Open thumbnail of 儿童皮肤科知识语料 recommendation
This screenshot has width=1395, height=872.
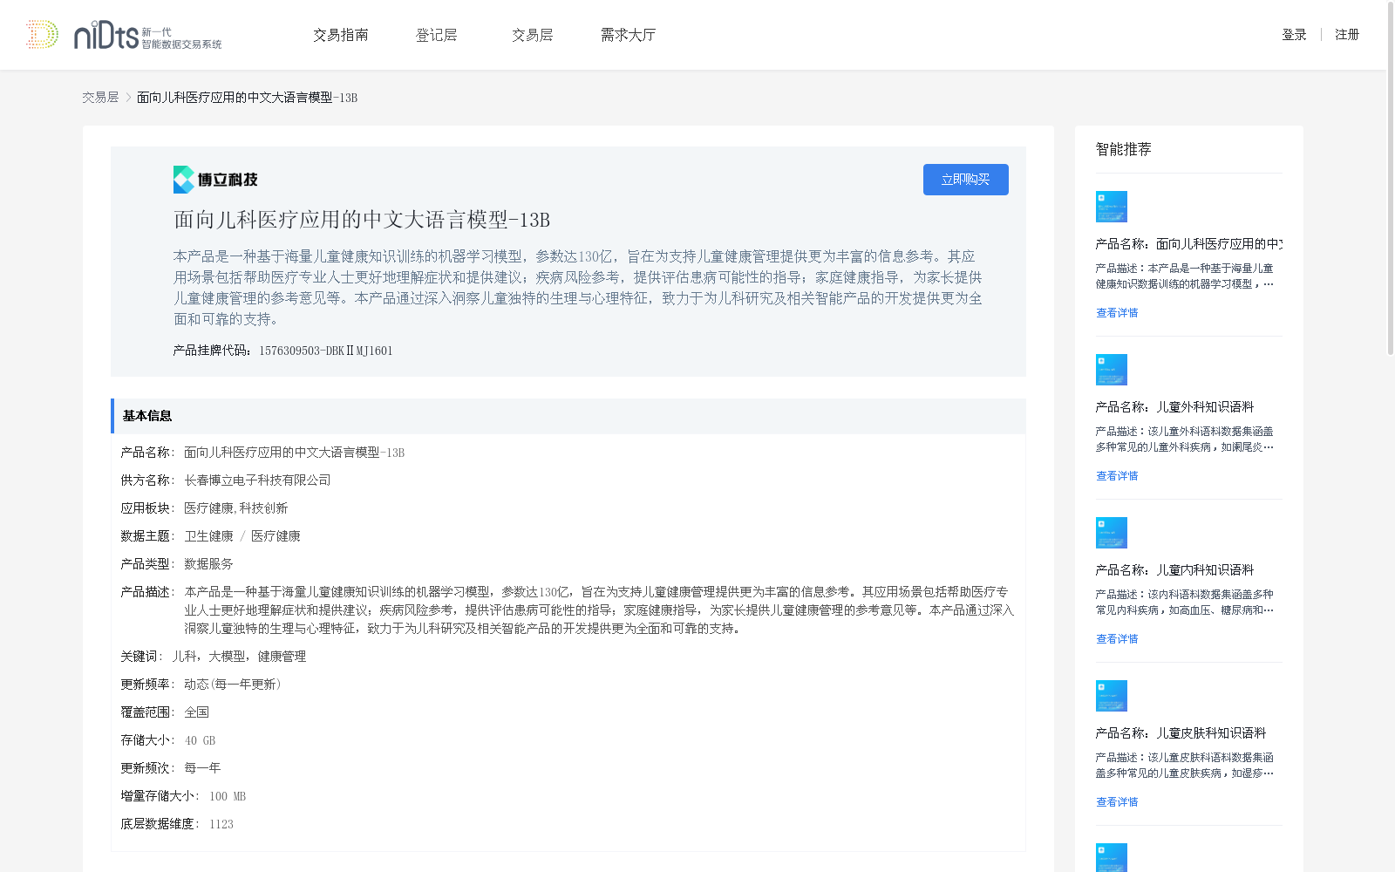(x=1112, y=696)
